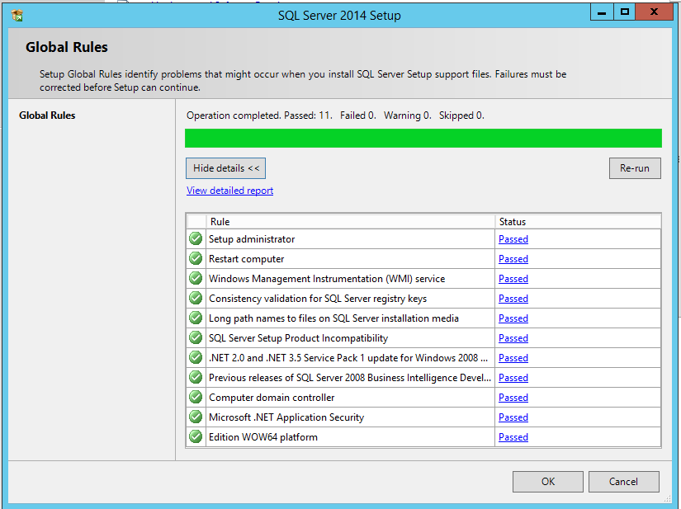Select the Setup administrator rule text
Screen dimensions: 681x509
tap(252, 239)
